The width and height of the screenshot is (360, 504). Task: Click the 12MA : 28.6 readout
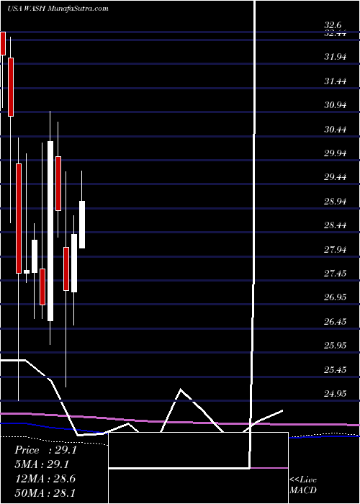click(x=45, y=478)
